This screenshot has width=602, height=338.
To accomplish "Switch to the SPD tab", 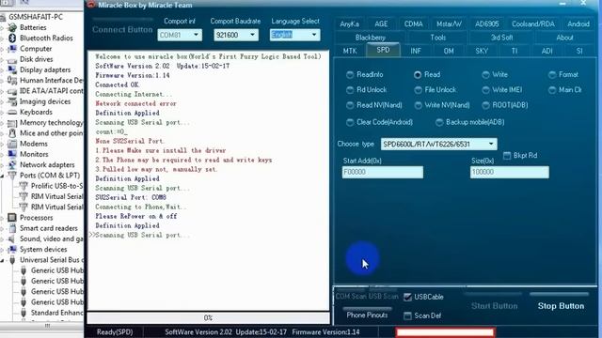I will click(383, 50).
